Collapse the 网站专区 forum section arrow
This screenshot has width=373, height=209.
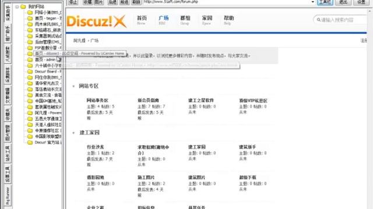[73, 87]
